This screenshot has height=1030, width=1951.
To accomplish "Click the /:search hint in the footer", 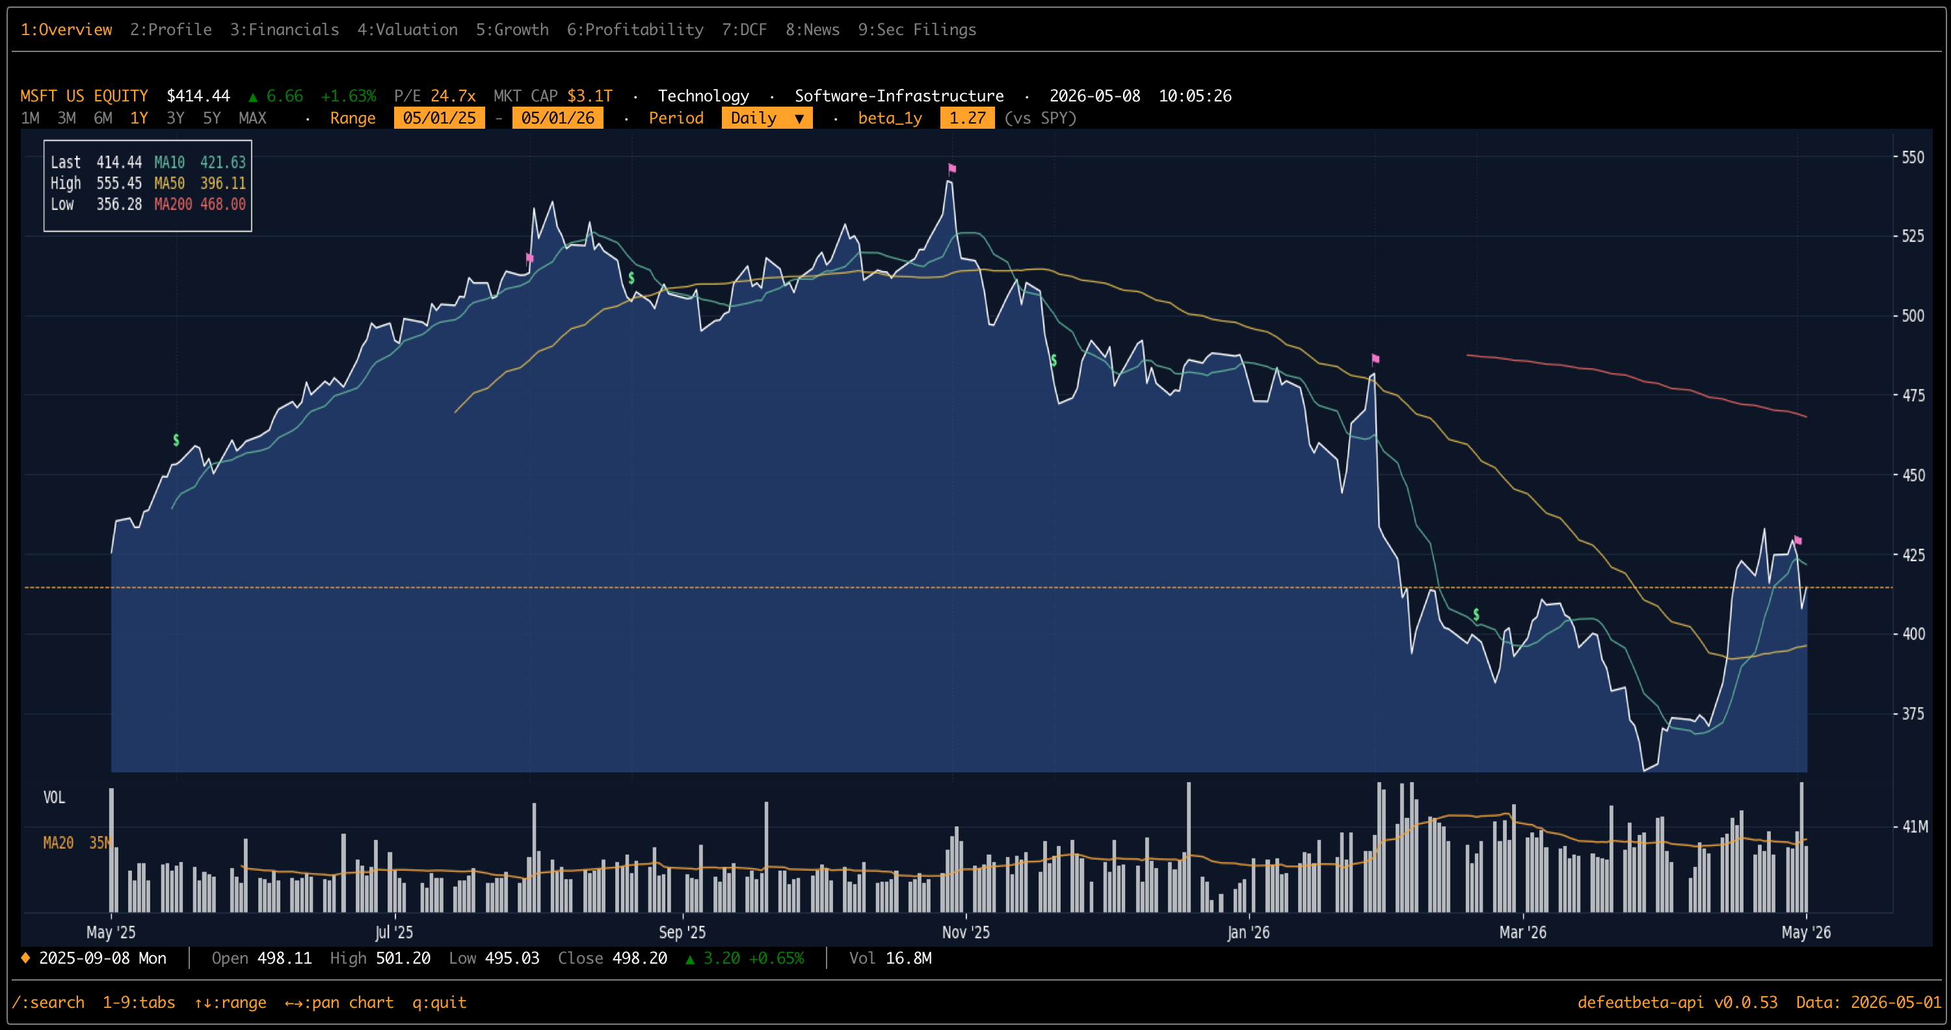I will tap(47, 1003).
